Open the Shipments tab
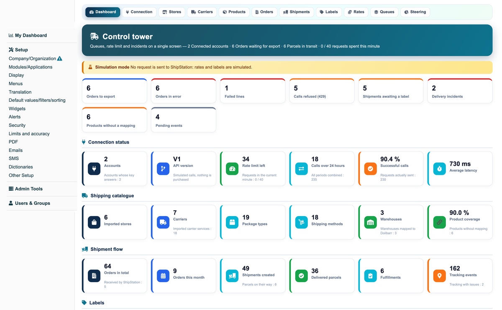The width and height of the screenshot is (502, 310). (297, 12)
